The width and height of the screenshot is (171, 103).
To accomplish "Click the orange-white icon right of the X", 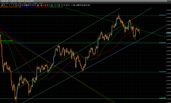I will 48,5.
